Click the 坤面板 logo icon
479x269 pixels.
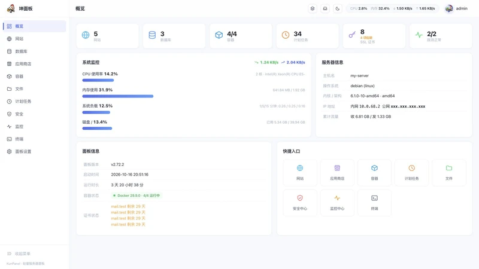(x=11, y=8)
